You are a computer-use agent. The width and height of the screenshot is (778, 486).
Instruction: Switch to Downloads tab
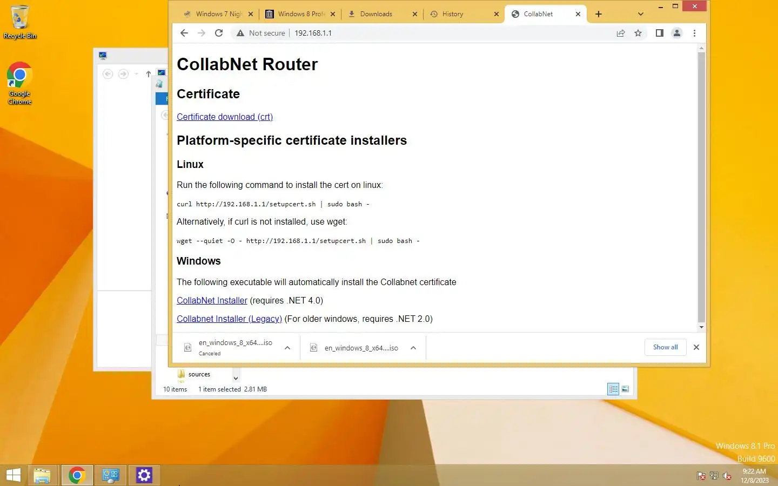tap(382, 14)
